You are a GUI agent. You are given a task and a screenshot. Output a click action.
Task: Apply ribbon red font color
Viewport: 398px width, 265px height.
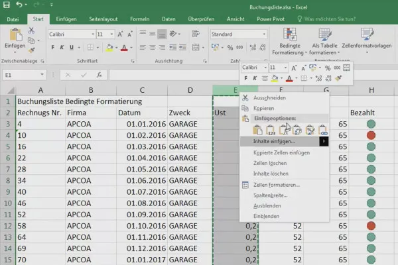(124, 48)
